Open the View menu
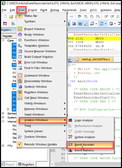The height and width of the screenshot is (168, 122). pos(21,10)
